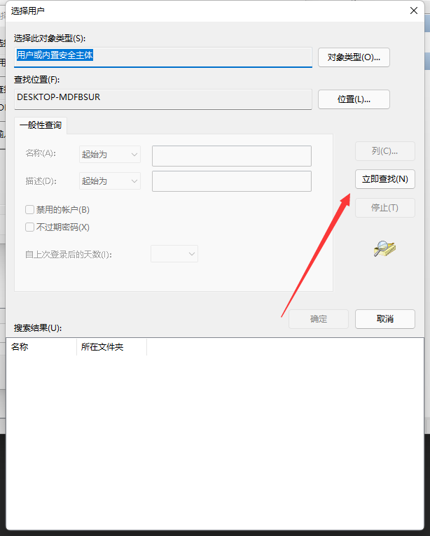Click the 描述 text input field
The height and width of the screenshot is (536, 430).
232,181
